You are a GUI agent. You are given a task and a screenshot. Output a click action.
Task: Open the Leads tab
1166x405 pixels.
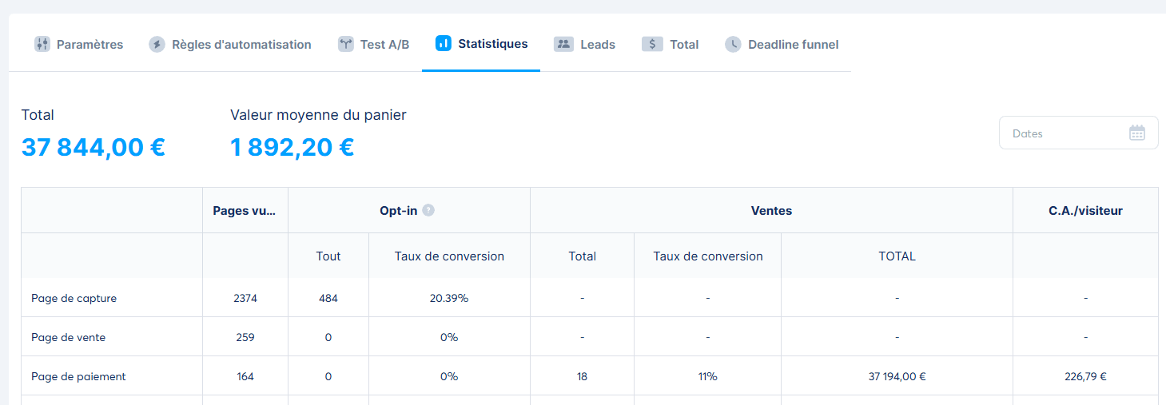point(597,45)
